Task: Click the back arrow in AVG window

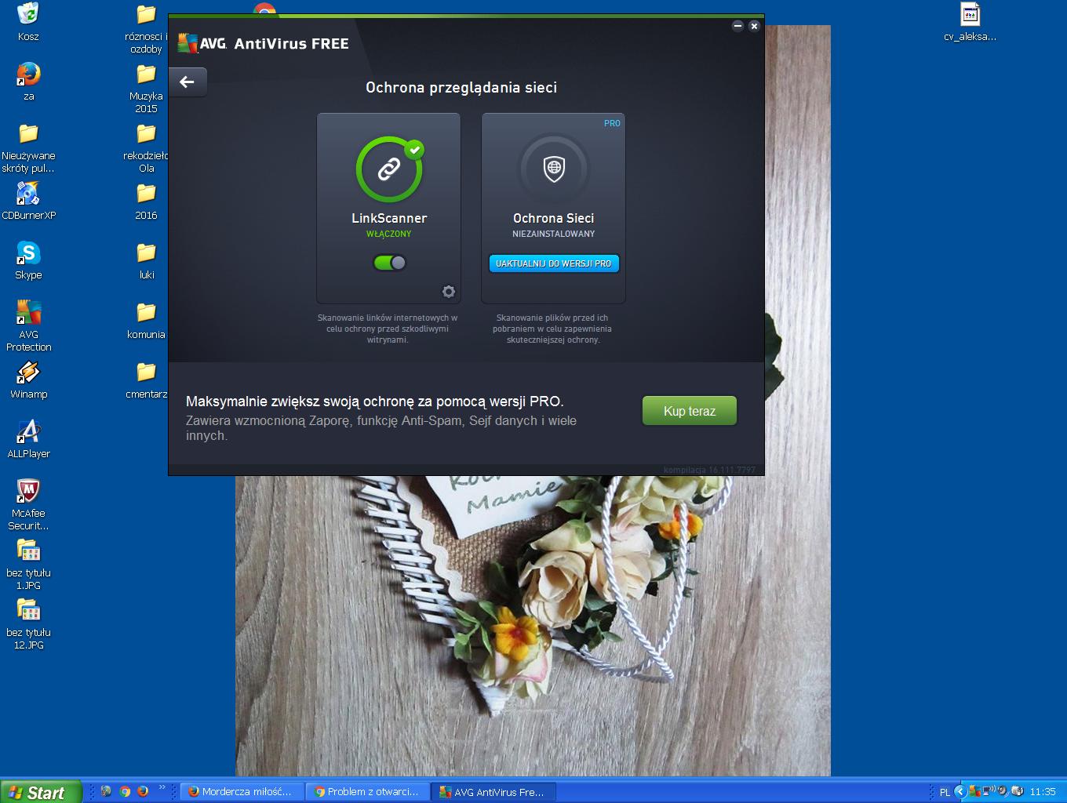Action: (187, 82)
